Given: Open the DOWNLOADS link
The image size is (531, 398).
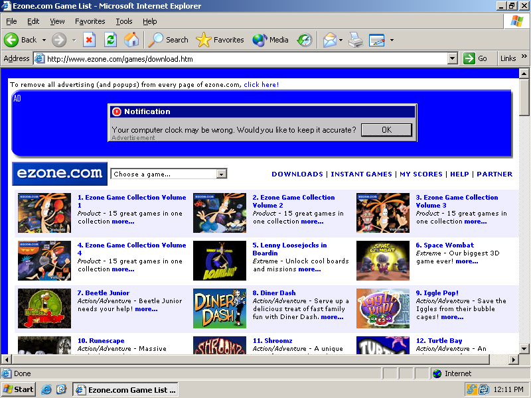Looking at the screenshot, I should click(297, 174).
